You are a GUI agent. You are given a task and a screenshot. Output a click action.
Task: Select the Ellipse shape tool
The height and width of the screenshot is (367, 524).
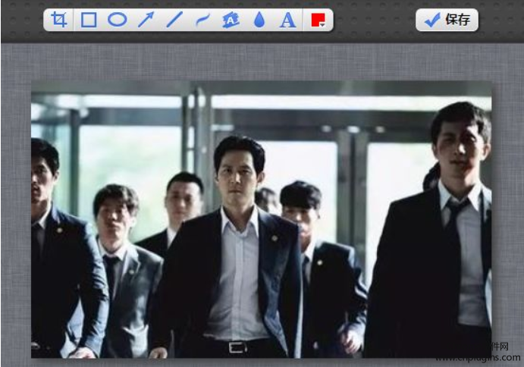(117, 20)
